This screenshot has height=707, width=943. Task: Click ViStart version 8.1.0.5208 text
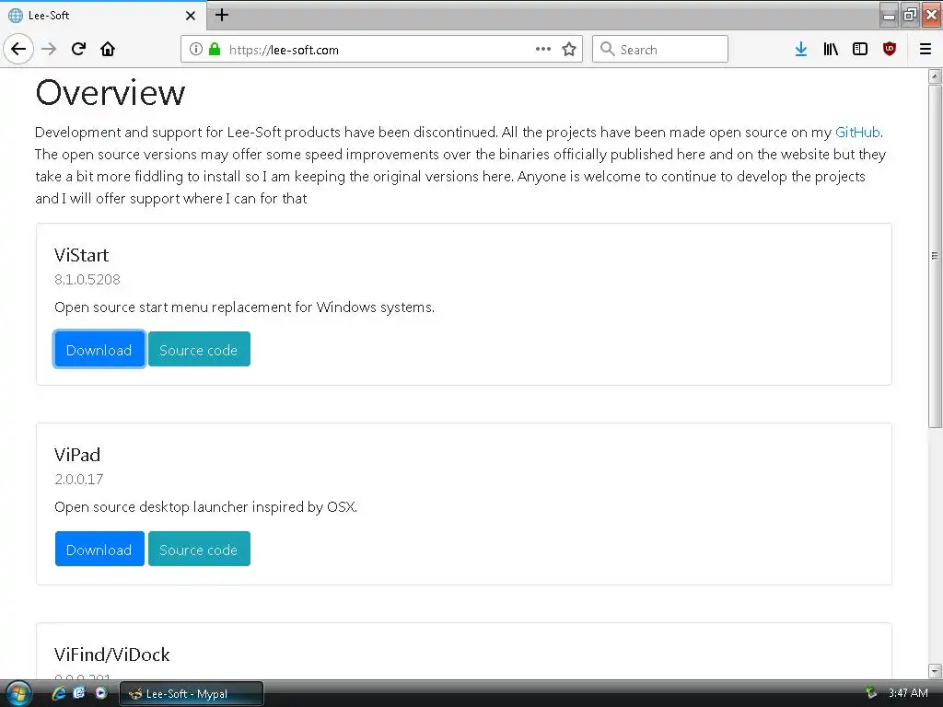coord(87,280)
